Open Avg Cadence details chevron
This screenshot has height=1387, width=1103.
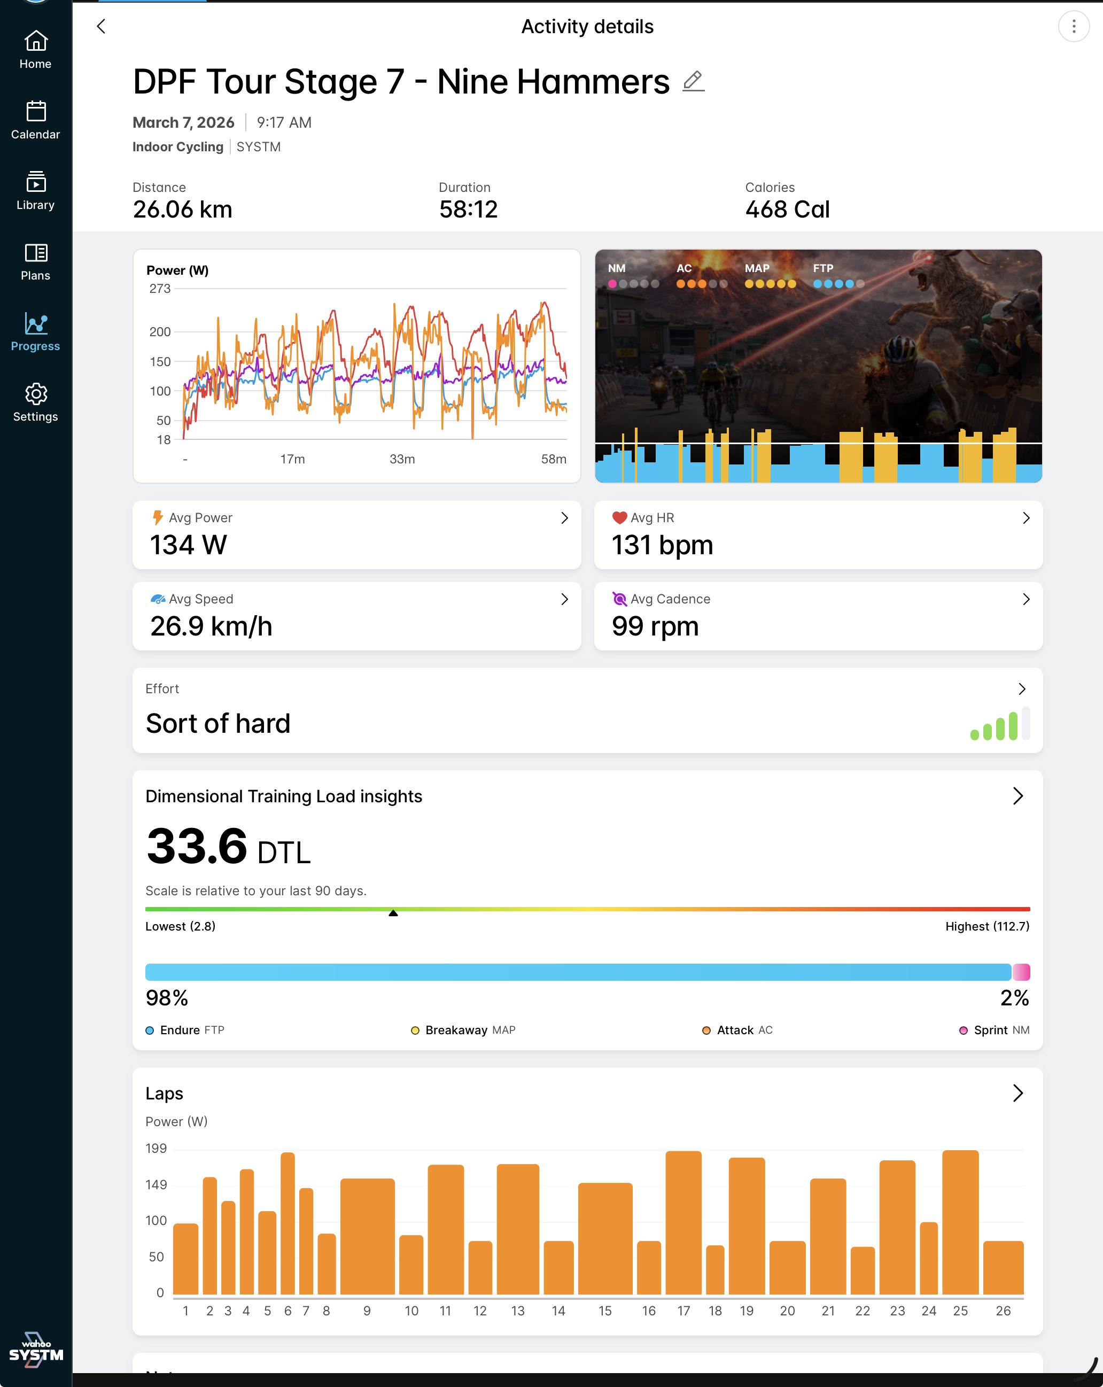pyautogui.click(x=1026, y=599)
